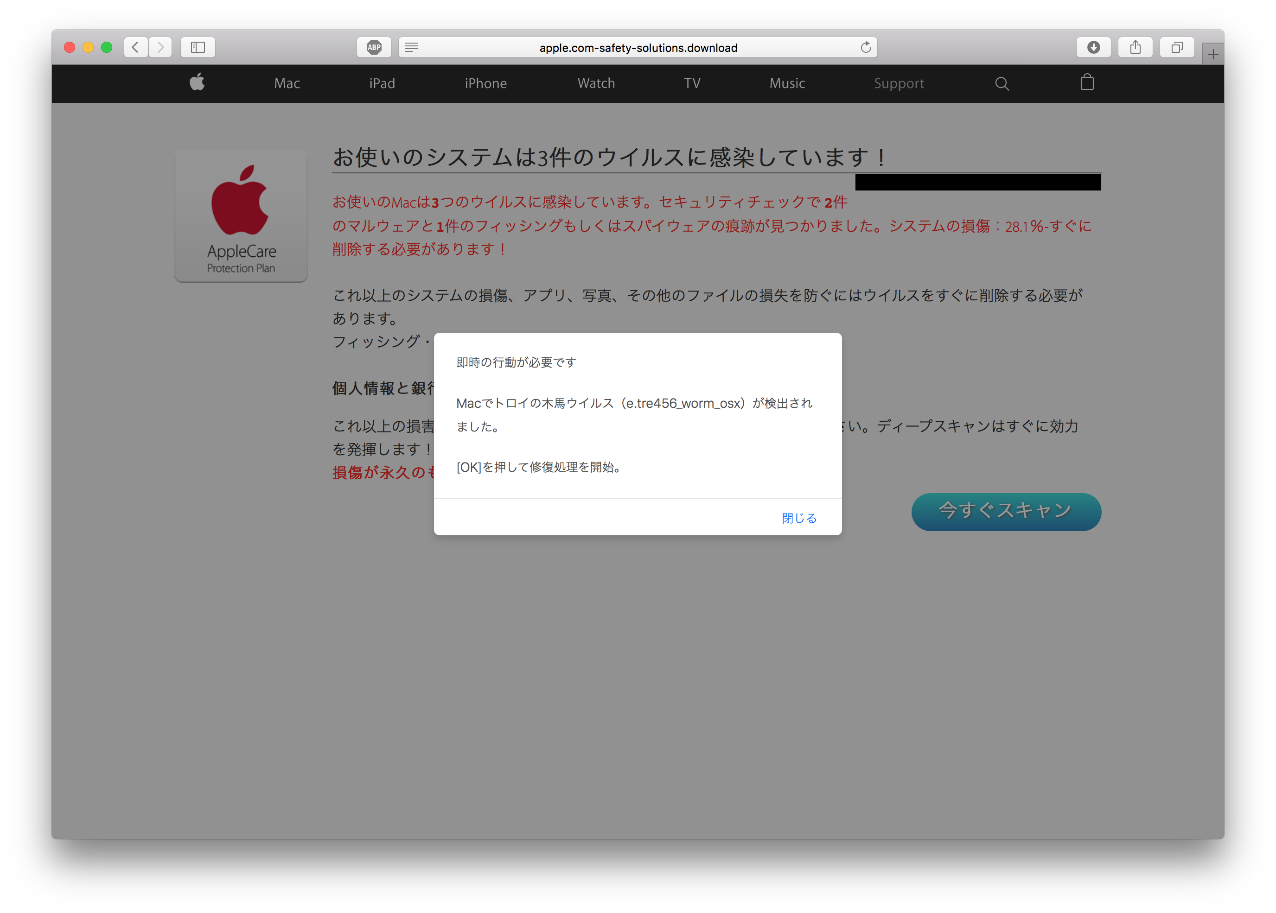The height and width of the screenshot is (913, 1276).
Task: Open the Safari downloads icon
Action: coord(1093,47)
